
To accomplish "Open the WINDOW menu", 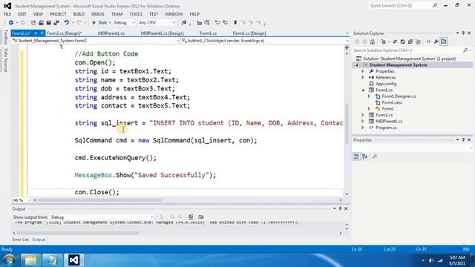I will pos(174,14).
